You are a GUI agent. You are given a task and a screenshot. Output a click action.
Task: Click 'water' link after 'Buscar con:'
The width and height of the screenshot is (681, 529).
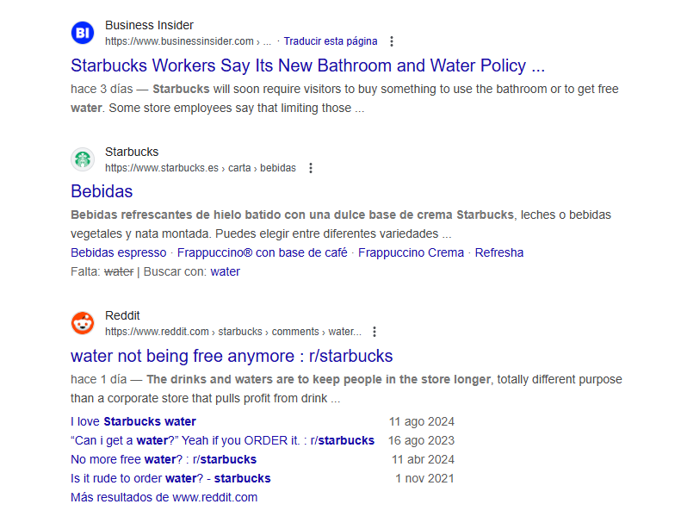click(225, 271)
